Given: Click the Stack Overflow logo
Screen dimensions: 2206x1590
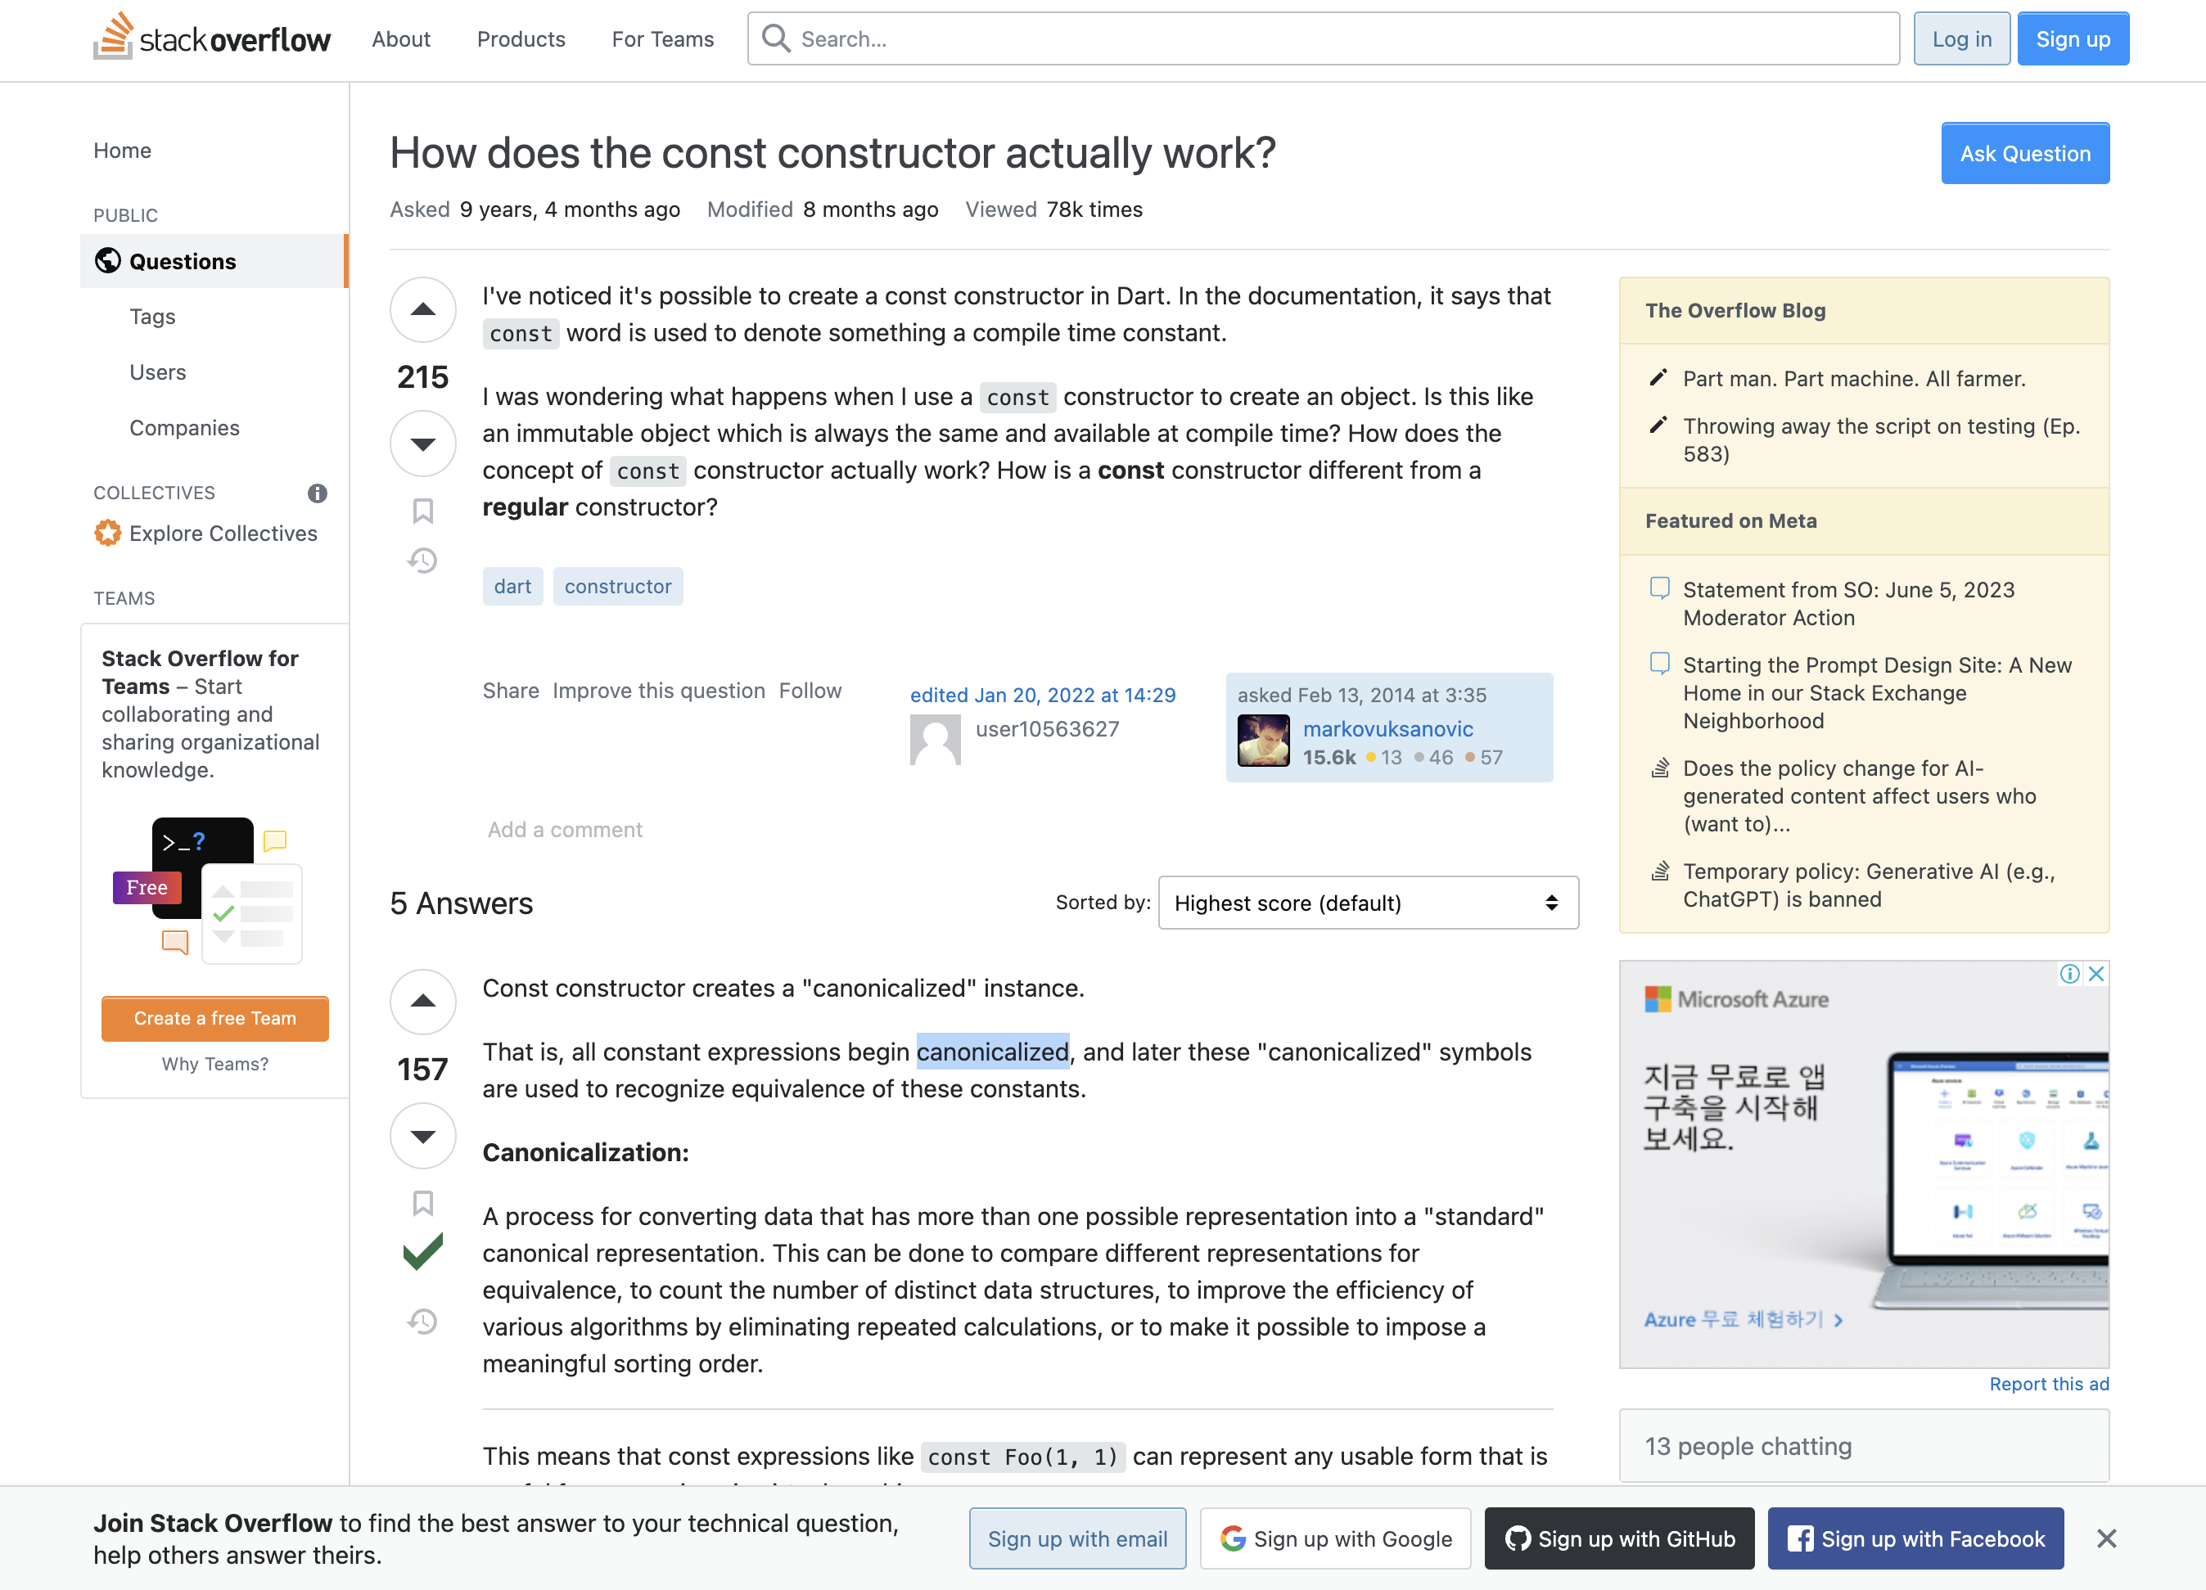Looking at the screenshot, I should (x=212, y=38).
